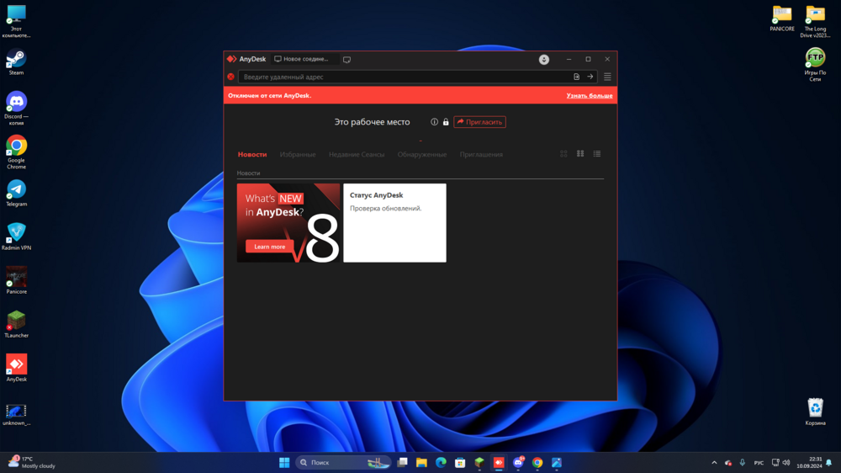Click the 'Отключен от сети AnyDesk.' message
This screenshot has width=841, height=473.
(x=270, y=96)
